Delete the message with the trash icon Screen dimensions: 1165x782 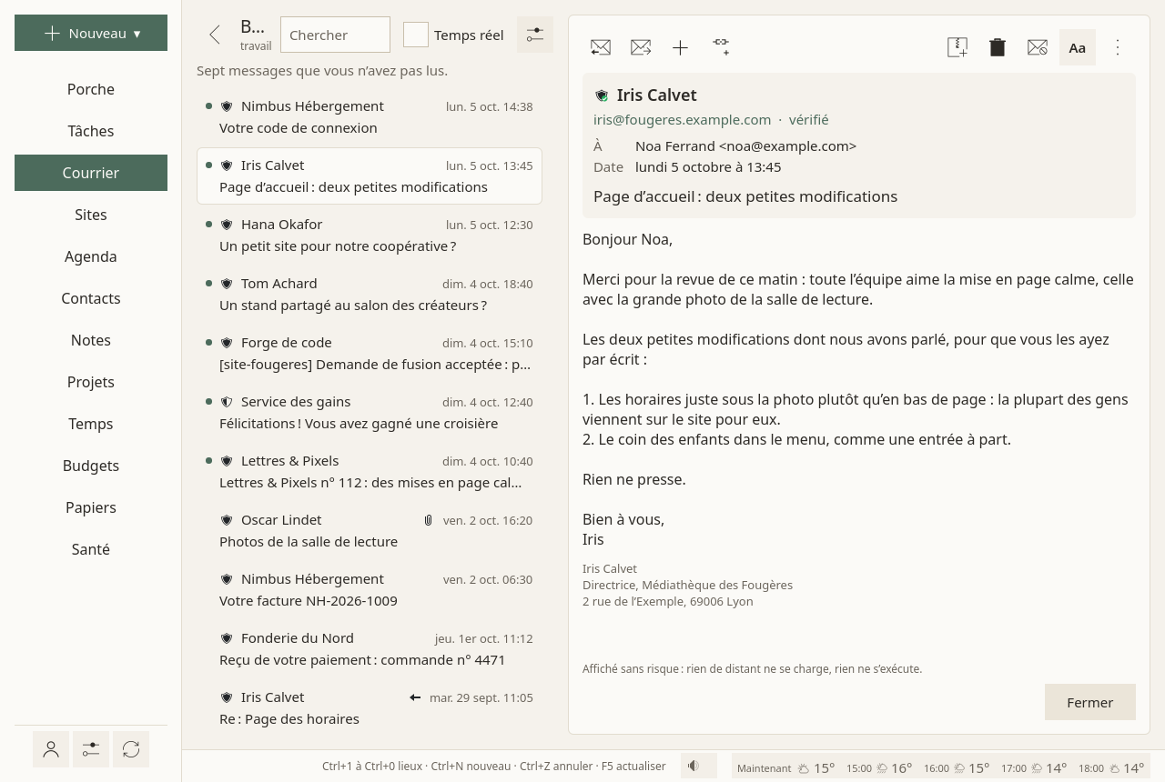pos(998,47)
